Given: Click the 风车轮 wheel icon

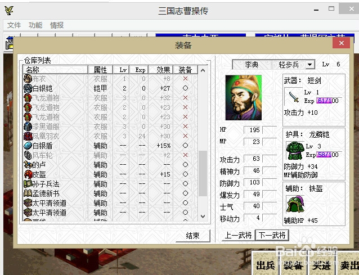Looking at the screenshot, I should pos(28,155).
